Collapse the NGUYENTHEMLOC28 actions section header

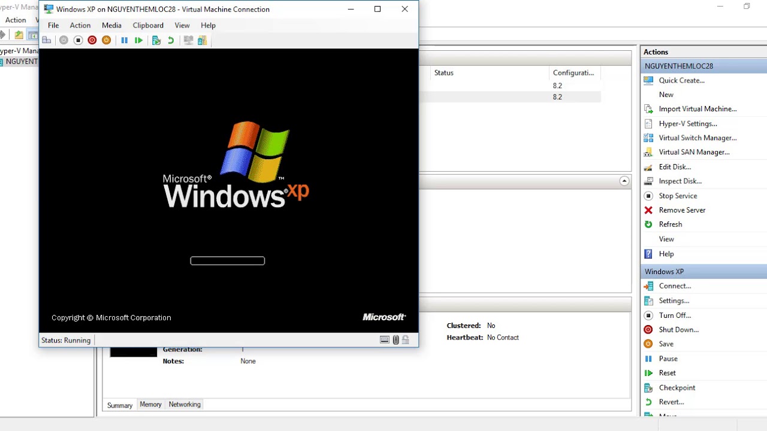[x=703, y=66]
